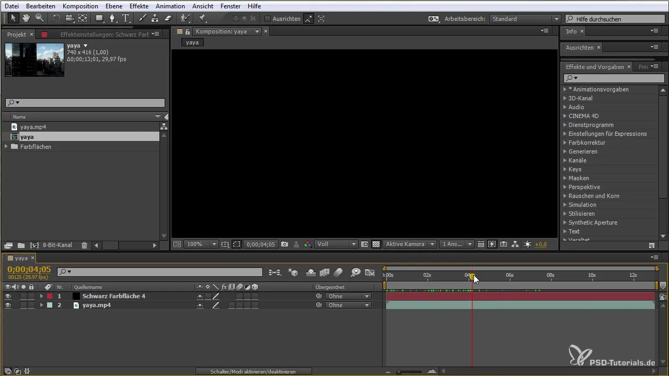
Task: Select the Type text tool
Action: (126, 18)
